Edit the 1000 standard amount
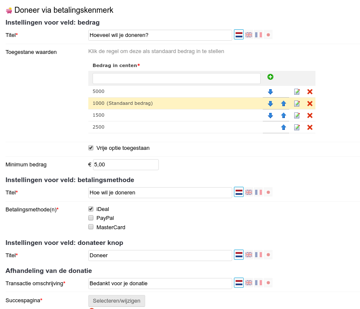 click(297, 104)
